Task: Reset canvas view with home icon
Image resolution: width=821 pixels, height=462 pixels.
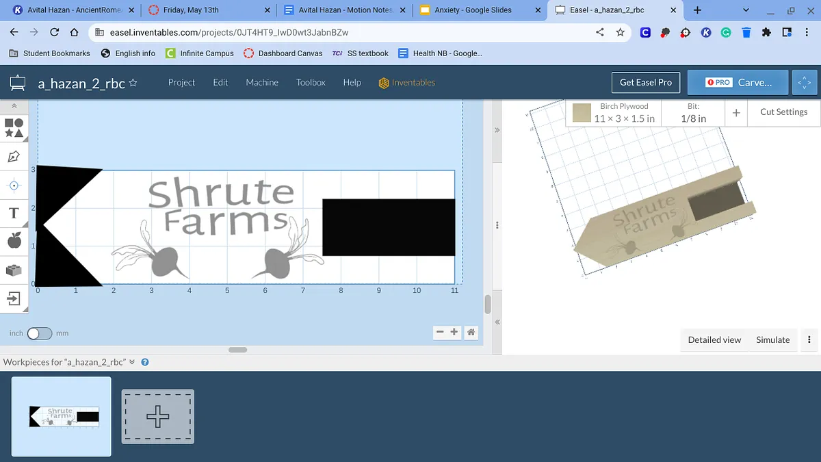Action: click(471, 332)
